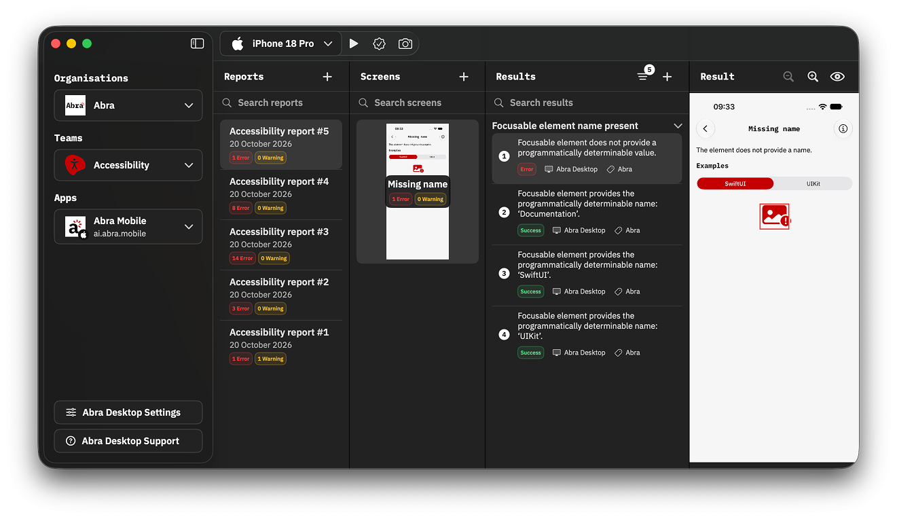Add a new screen with plus icon
This screenshot has height=519, width=897.
(464, 77)
